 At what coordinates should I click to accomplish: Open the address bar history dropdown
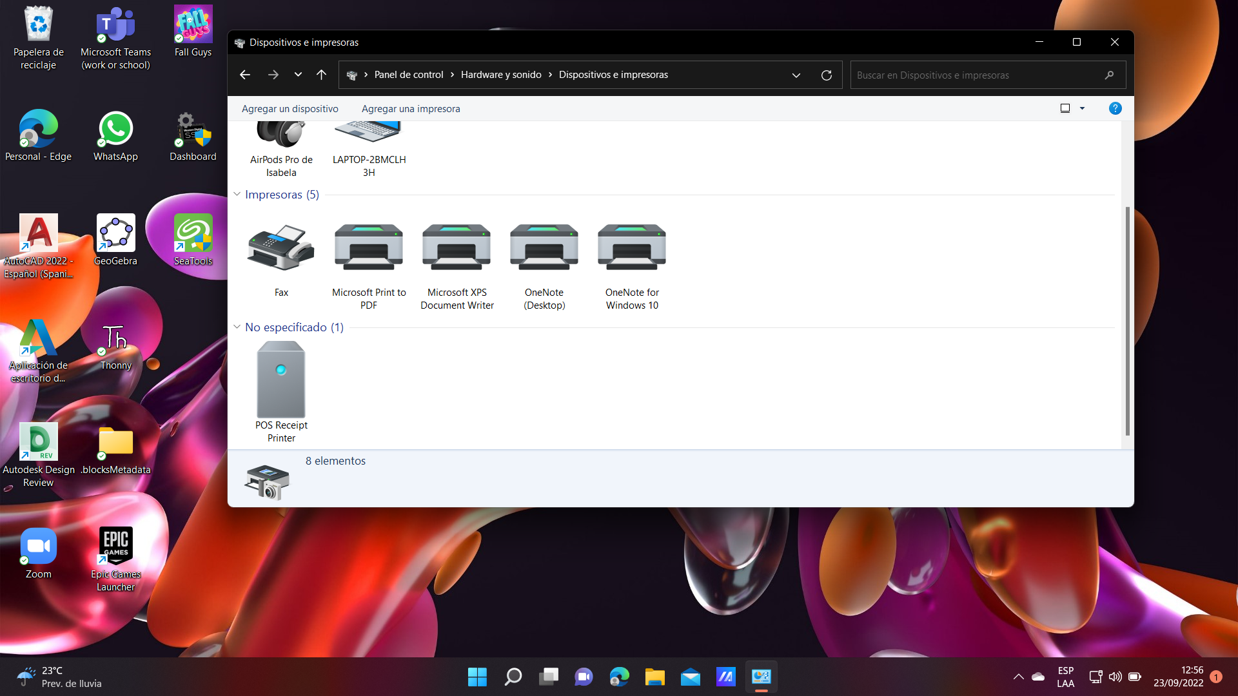796,75
